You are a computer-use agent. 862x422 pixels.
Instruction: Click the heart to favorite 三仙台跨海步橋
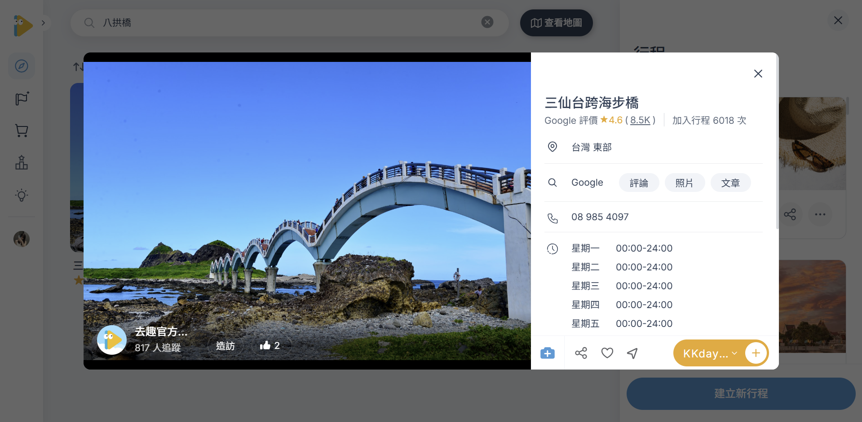[607, 353]
